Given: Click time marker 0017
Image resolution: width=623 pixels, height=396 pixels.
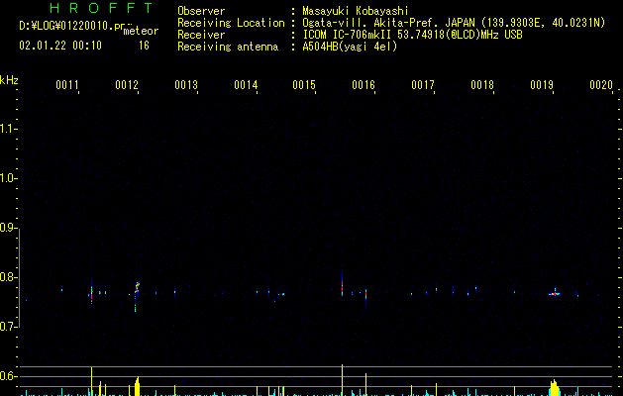Looking at the screenshot, I should (423, 85).
